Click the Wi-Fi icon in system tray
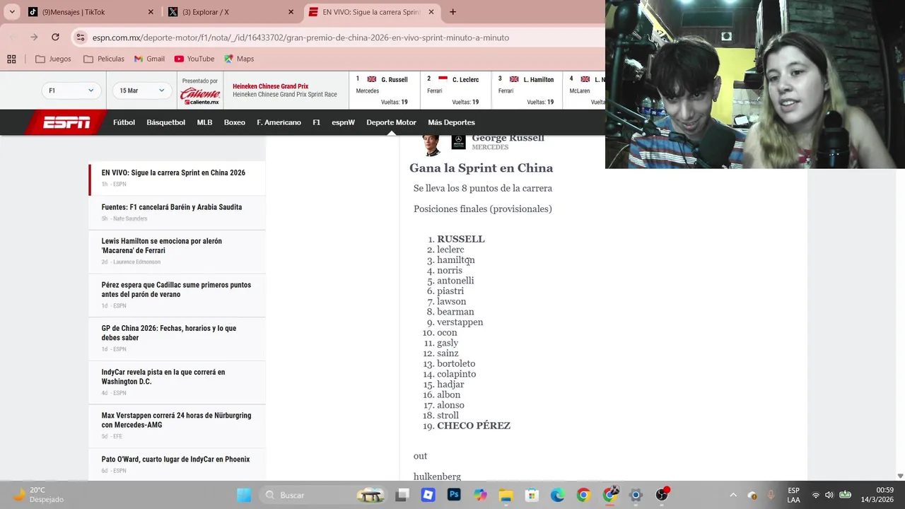The height and width of the screenshot is (509, 905). click(816, 495)
